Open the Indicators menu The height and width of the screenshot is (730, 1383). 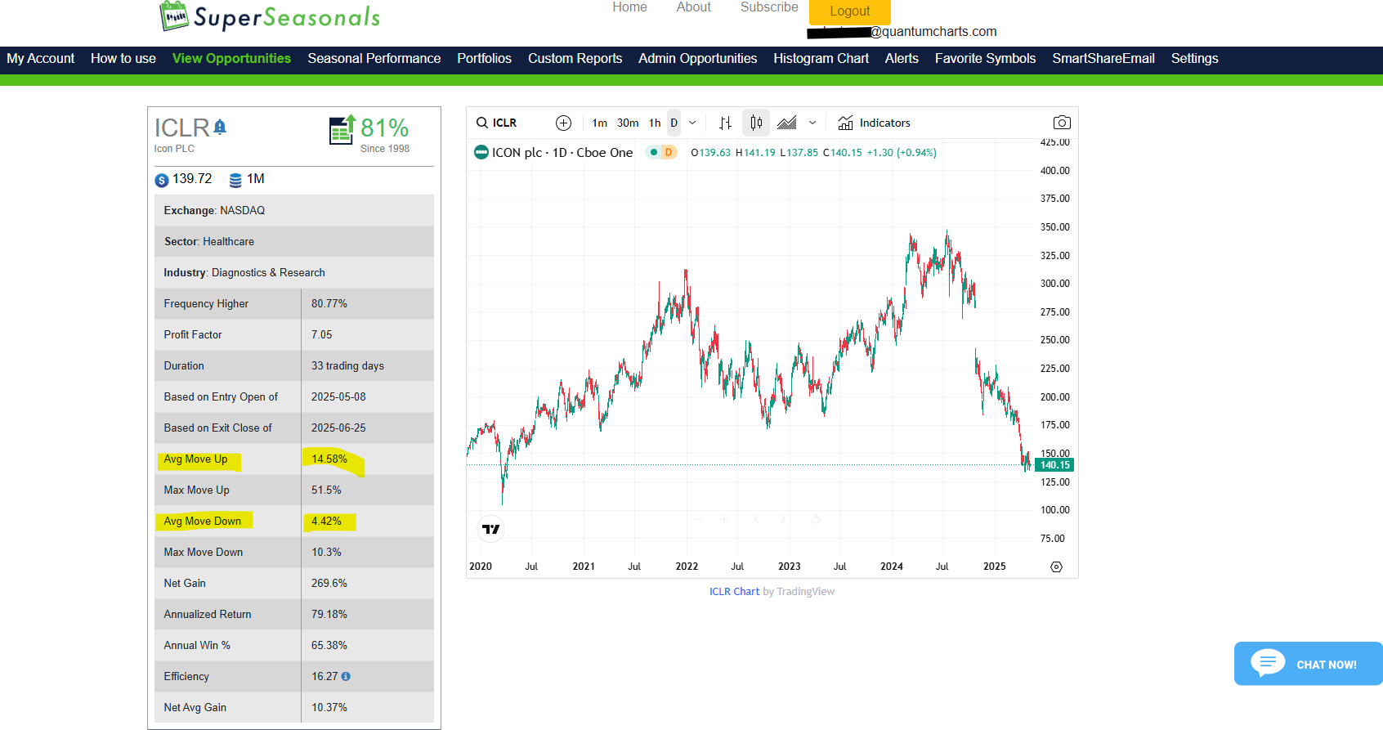[874, 123]
